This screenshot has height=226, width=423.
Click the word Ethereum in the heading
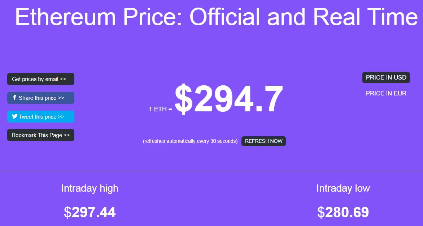(65, 17)
